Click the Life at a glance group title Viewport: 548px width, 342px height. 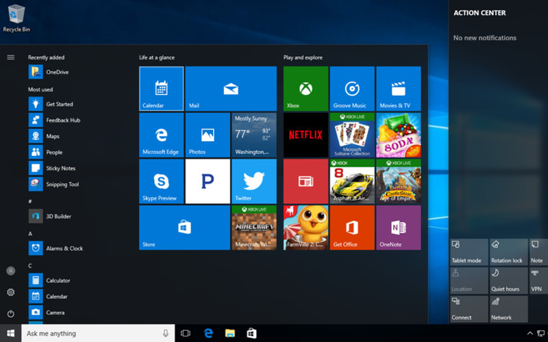point(157,57)
